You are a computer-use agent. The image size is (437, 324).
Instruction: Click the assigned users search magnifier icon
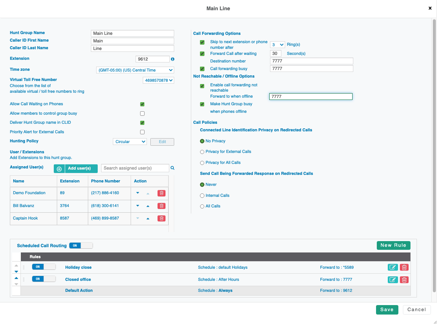[x=172, y=168]
